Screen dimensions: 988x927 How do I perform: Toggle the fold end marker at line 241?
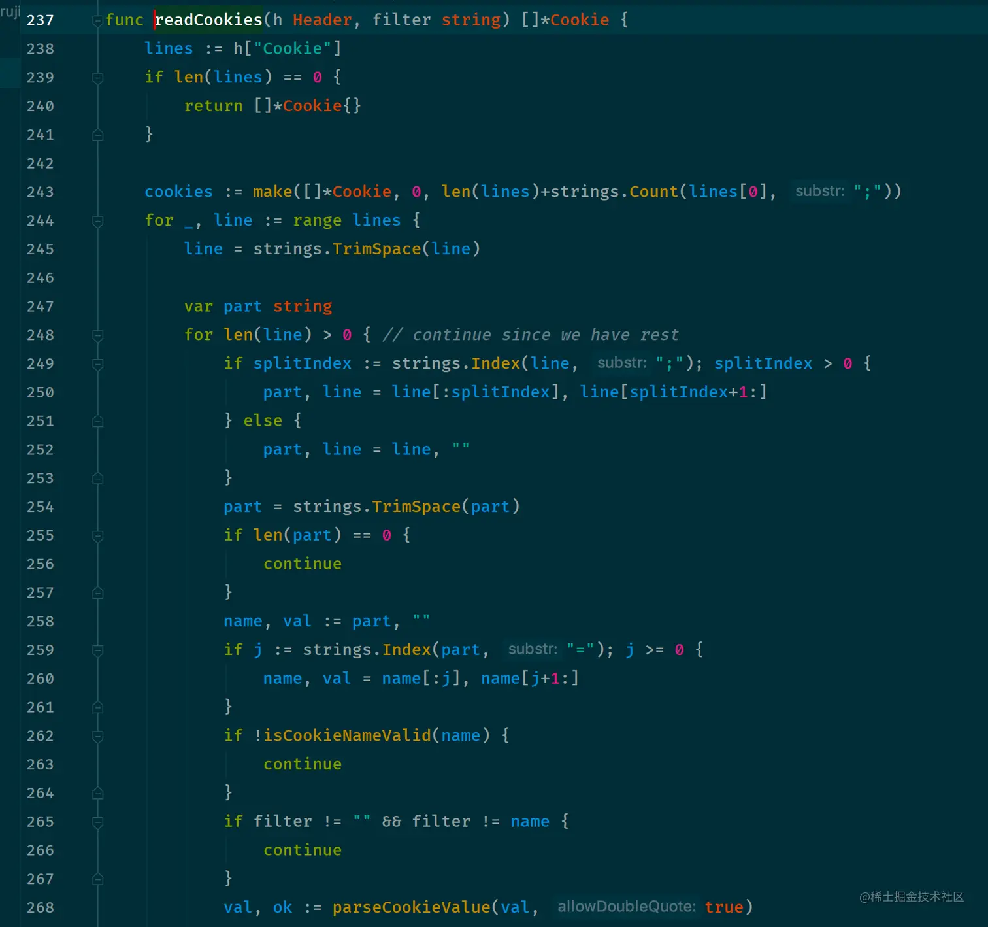tap(98, 135)
